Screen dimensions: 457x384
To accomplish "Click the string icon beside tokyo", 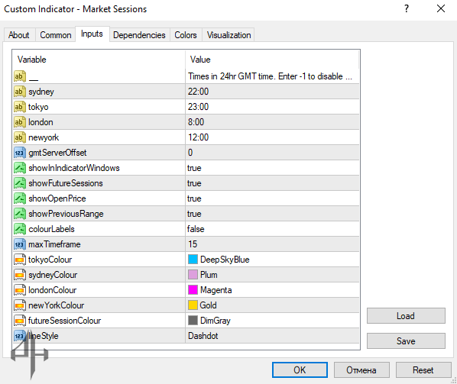I will 20,107.
